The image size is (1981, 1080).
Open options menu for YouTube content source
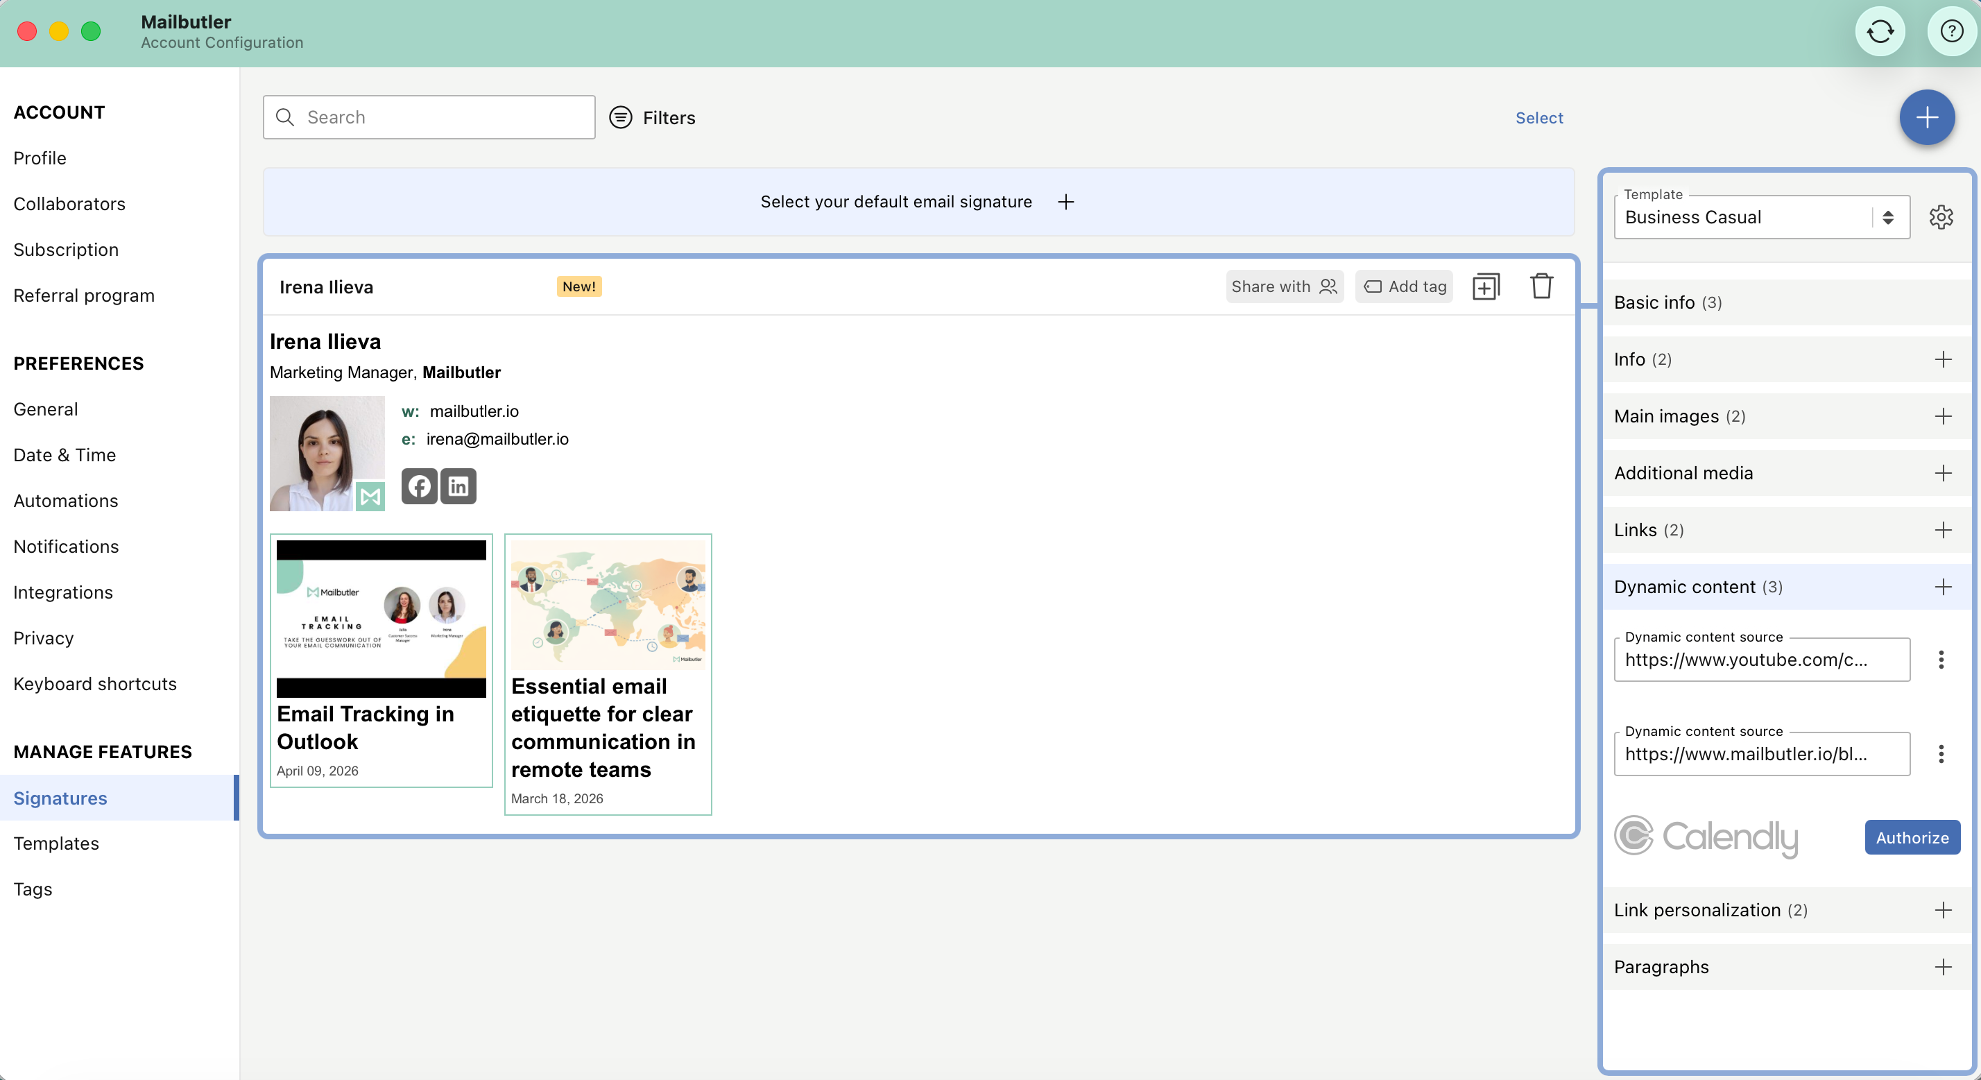tap(1941, 659)
